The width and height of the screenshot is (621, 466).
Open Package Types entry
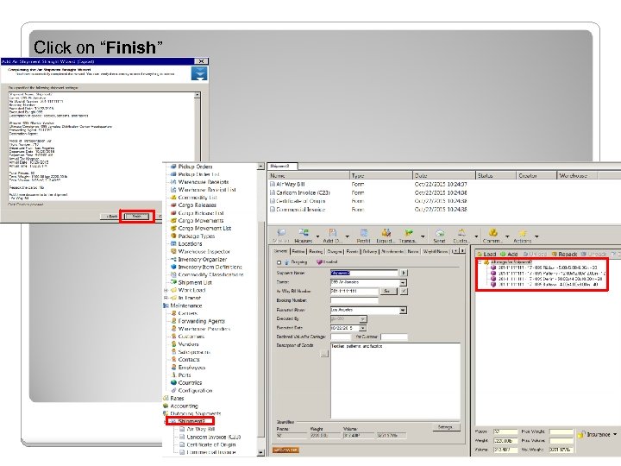192,236
